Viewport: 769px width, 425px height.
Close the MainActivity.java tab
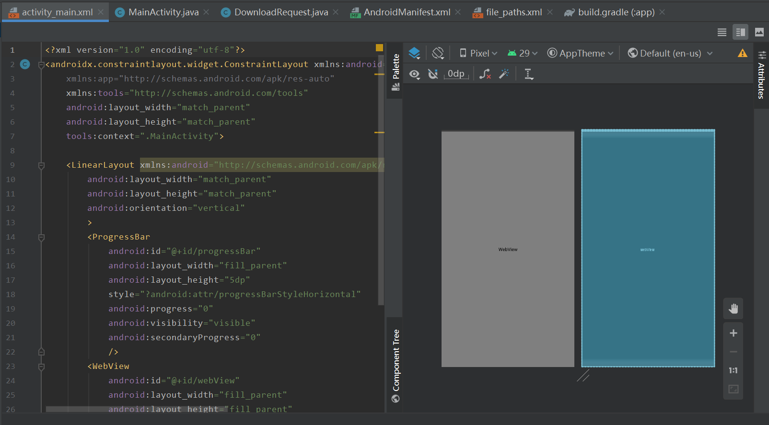coord(206,12)
